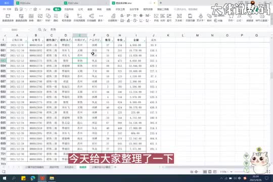Switch to the Formulas ribbon tab
Image resolution: width=273 pixels, height=182 pixels.
80,9
